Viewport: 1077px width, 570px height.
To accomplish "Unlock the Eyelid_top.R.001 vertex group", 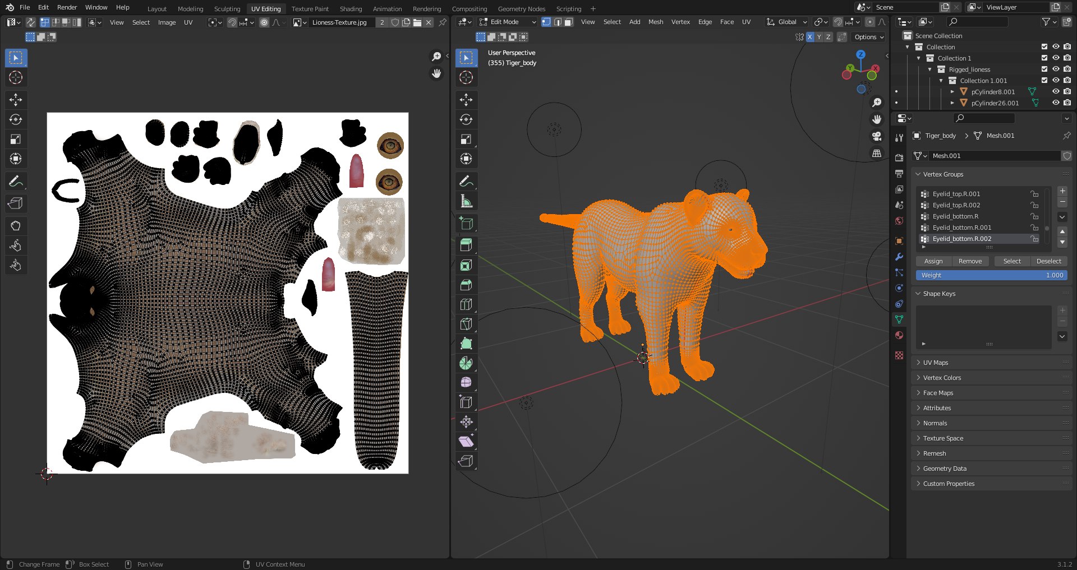I will tap(1034, 194).
